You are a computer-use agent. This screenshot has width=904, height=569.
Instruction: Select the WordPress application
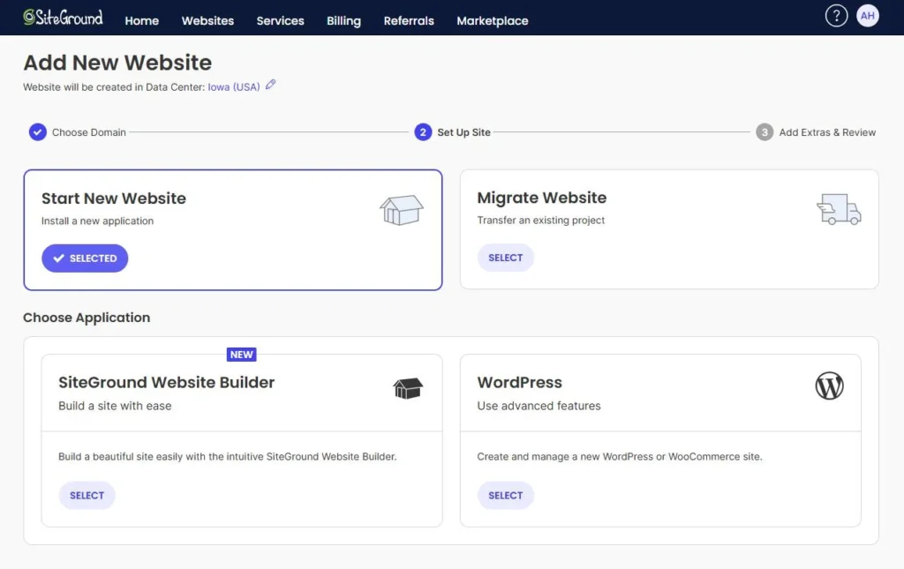click(506, 495)
